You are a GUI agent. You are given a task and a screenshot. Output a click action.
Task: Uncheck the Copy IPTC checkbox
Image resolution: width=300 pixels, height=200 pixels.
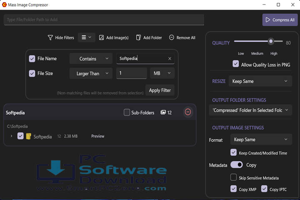264,189
